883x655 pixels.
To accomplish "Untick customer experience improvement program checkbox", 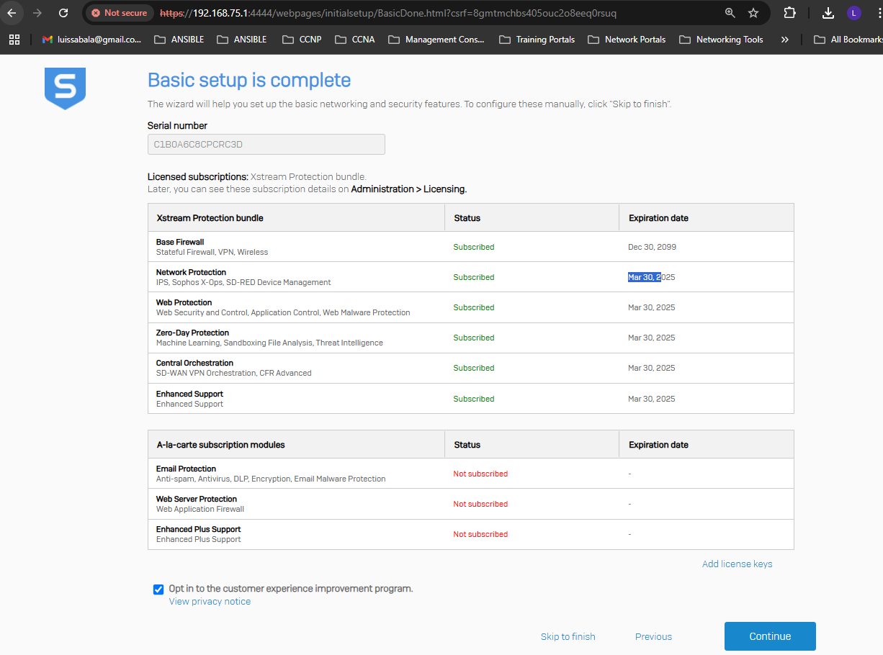I will (x=158, y=589).
